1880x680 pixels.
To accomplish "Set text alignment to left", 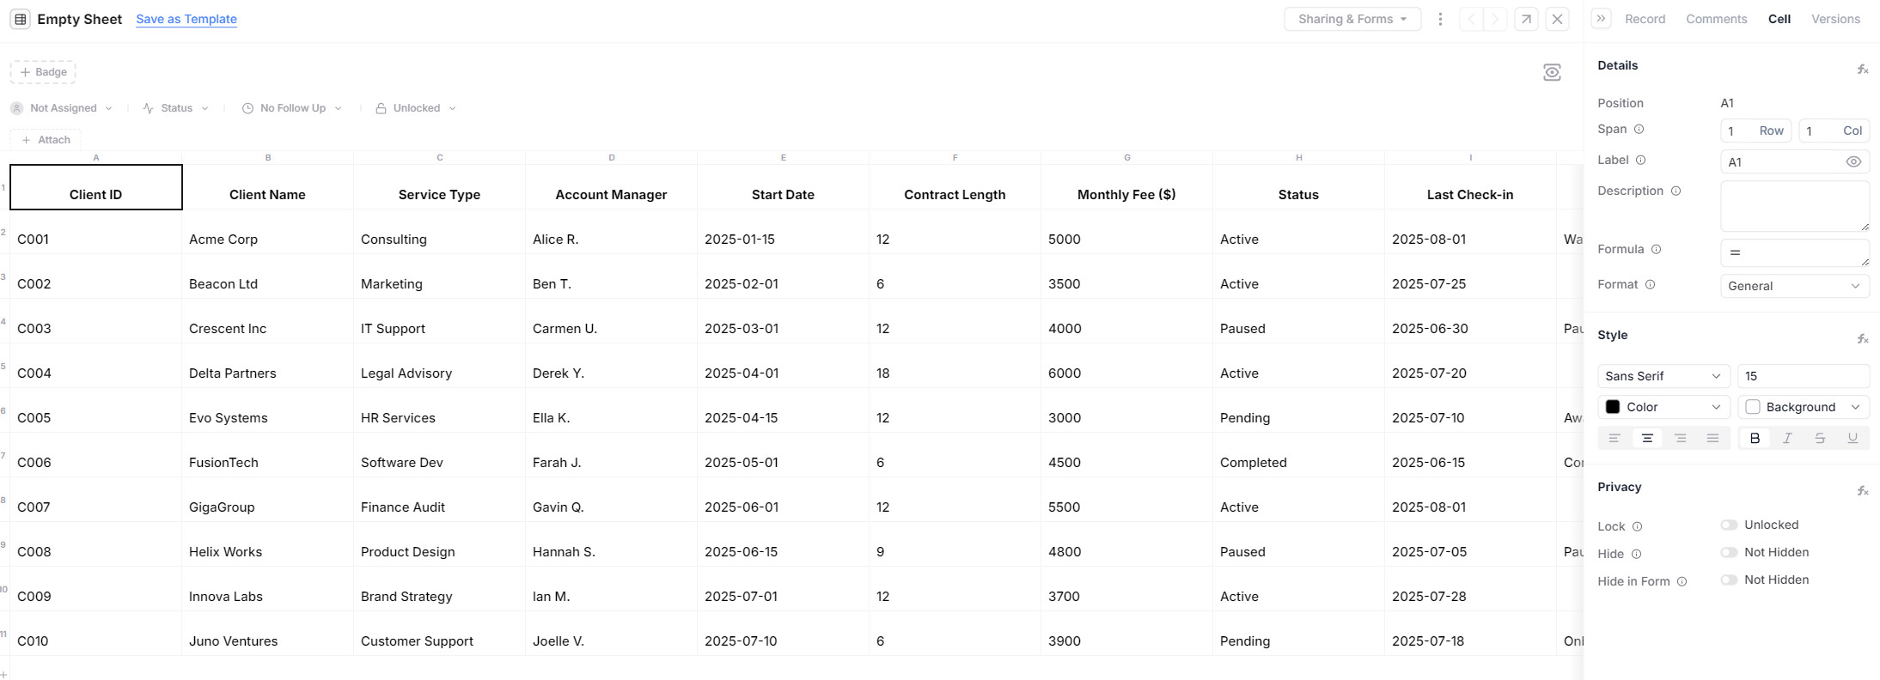I will [x=1614, y=438].
